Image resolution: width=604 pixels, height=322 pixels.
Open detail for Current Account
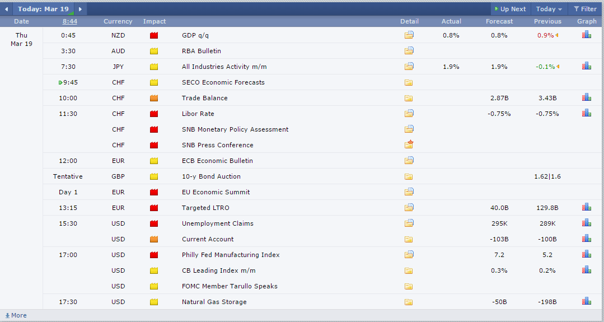tap(409, 240)
